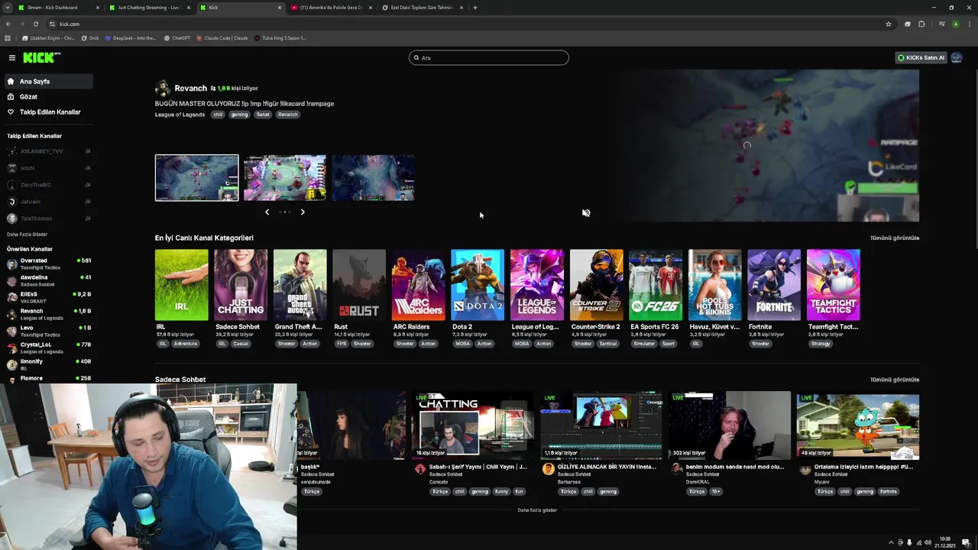978x550 pixels.
Task: Select the third featured stream thumbnail
Action: point(373,178)
